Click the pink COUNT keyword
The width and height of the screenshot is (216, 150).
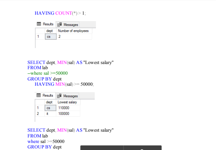tap(64, 13)
